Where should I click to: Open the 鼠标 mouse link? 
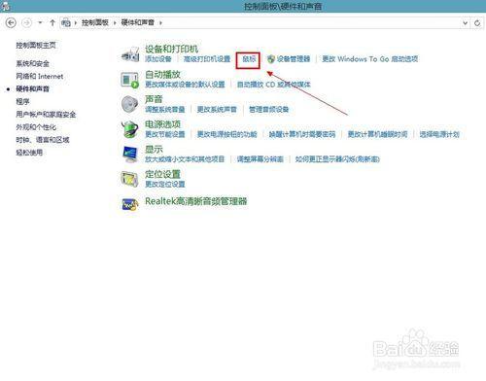(x=249, y=59)
